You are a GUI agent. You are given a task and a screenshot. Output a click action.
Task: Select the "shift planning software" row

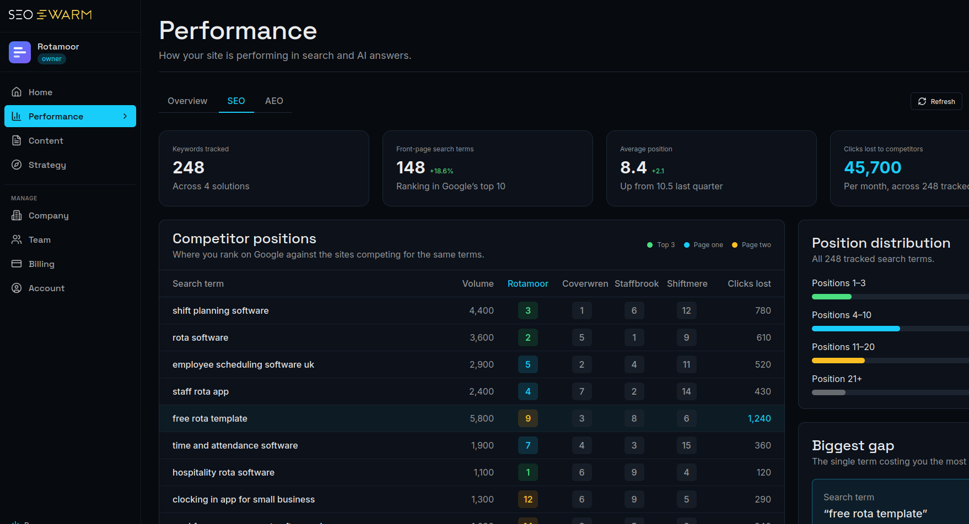472,310
